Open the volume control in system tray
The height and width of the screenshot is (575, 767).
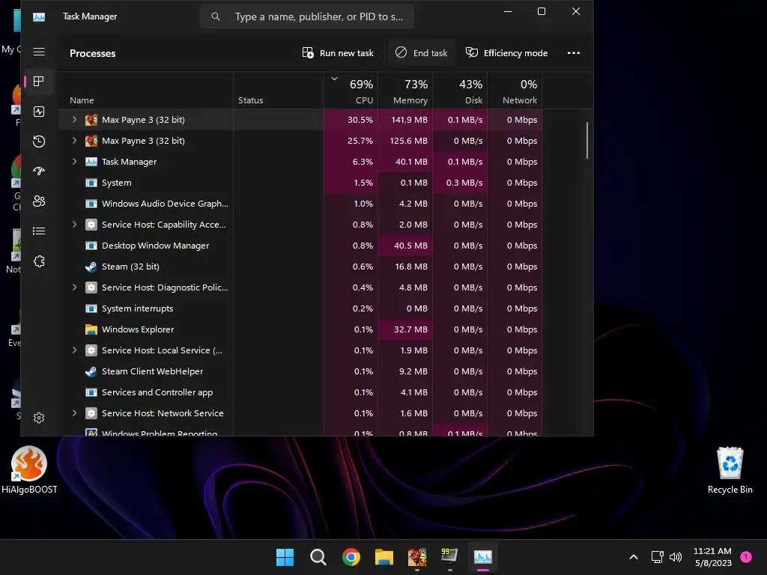click(676, 557)
